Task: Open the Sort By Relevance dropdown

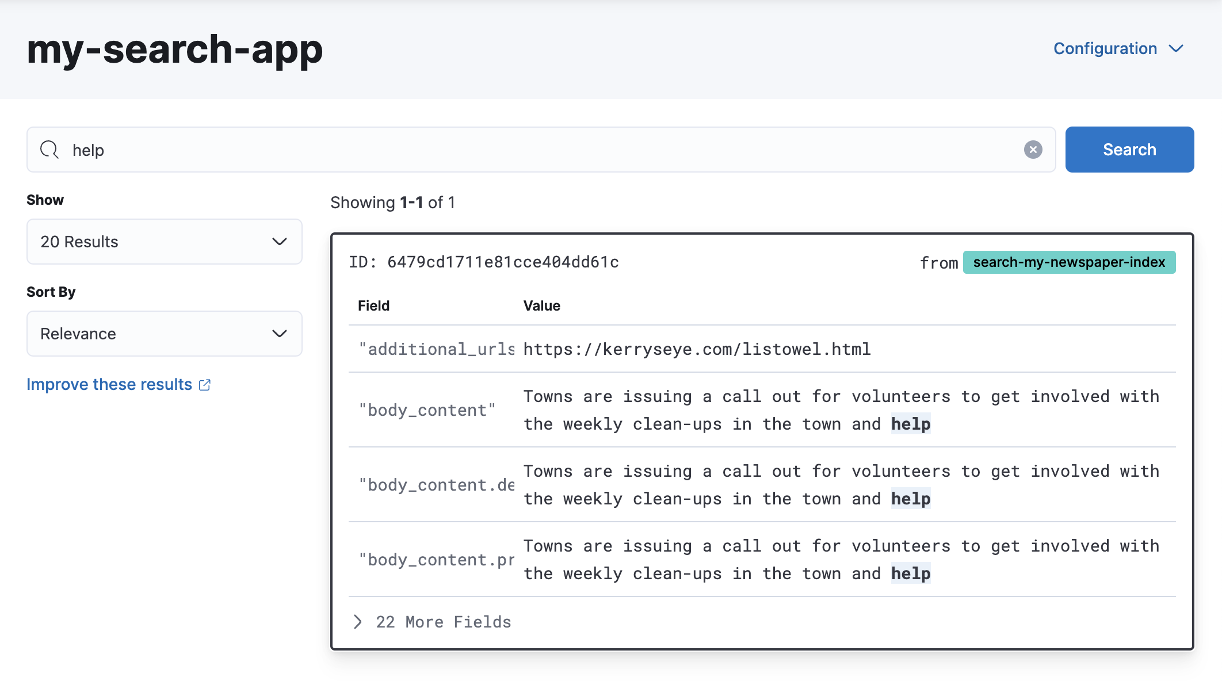Action: coord(164,334)
